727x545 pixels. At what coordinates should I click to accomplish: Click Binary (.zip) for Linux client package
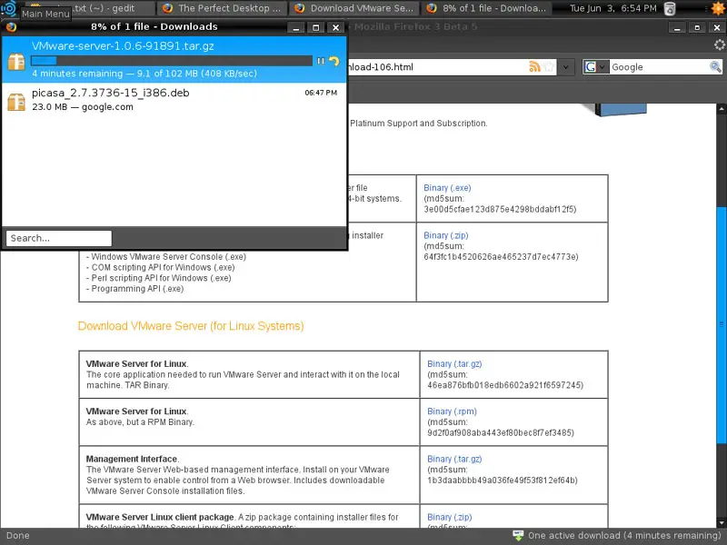[x=449, y=517]
